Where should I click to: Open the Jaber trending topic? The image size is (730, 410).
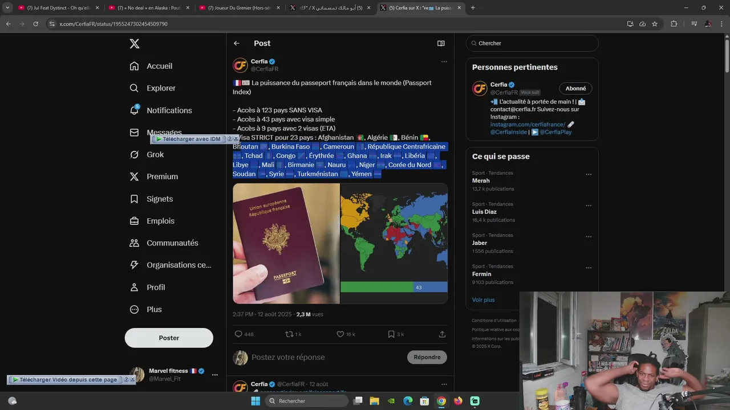point(480,243)
